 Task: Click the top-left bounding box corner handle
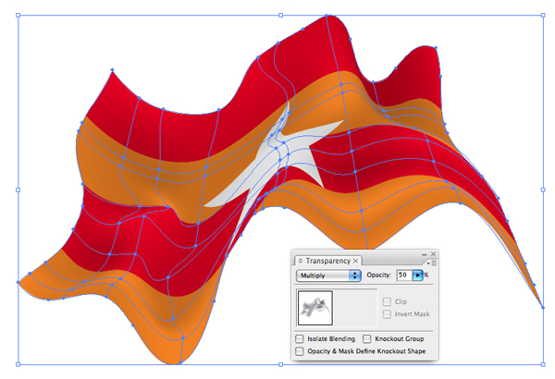(18, 15)
